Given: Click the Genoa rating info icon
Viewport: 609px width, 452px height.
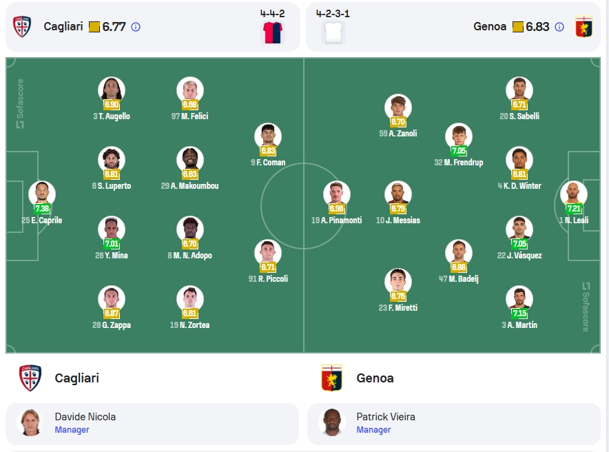Looking at the screenshot, I should pyautogui.click(x=559, y=27).
